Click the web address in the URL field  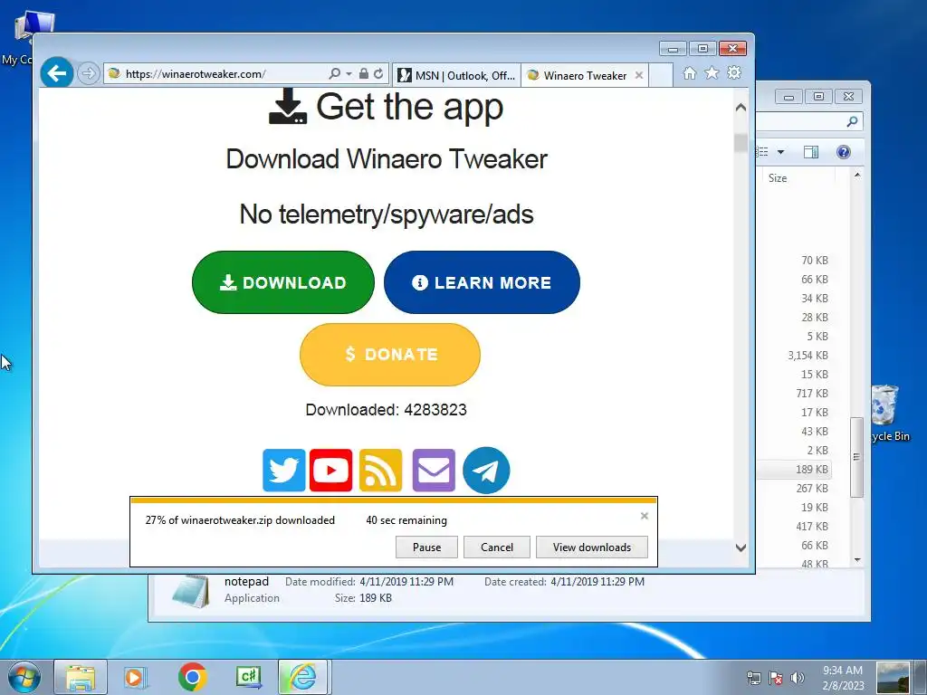(x=196, y=74)
